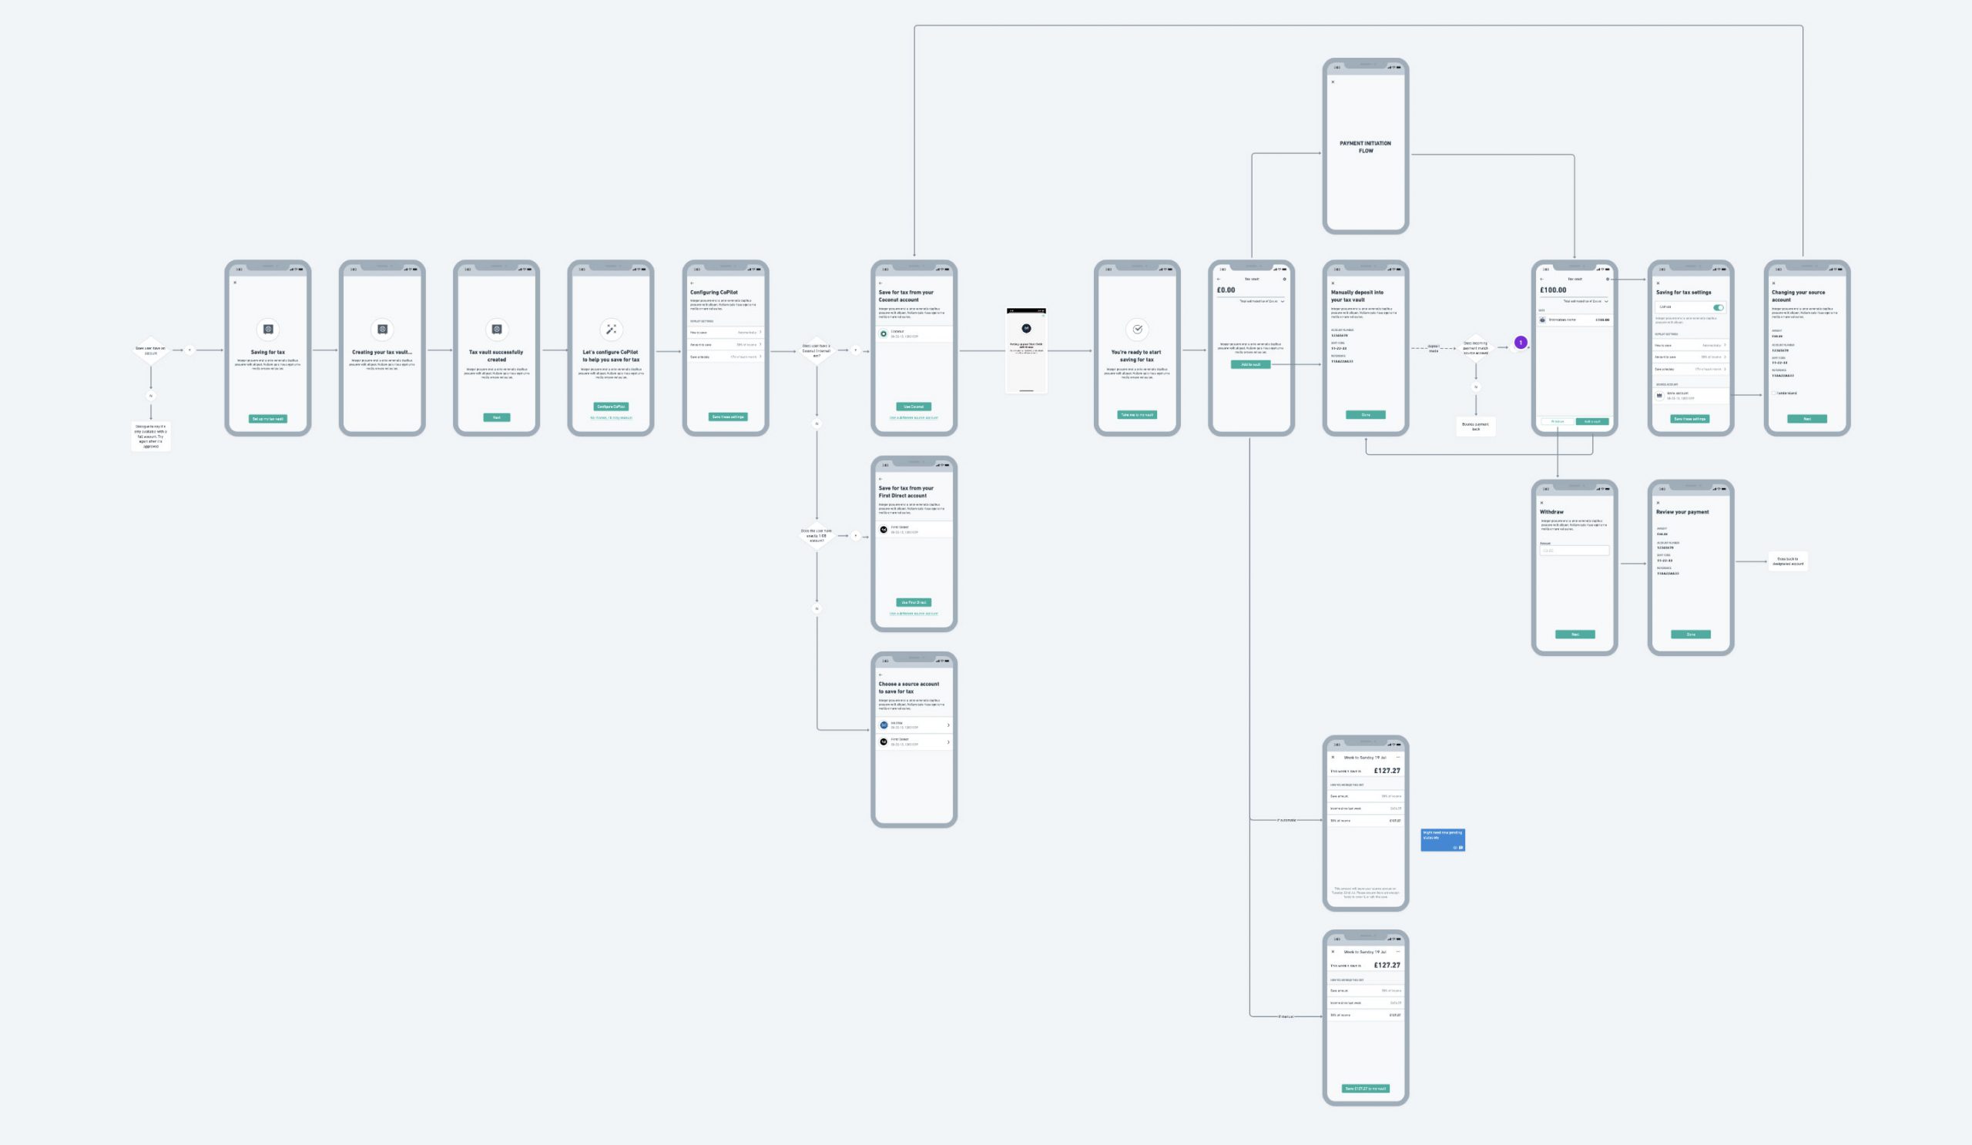The image size is (1972, 1145).
Task: Click the purple comment marker numbered 1
Action: coord(1521,343)
